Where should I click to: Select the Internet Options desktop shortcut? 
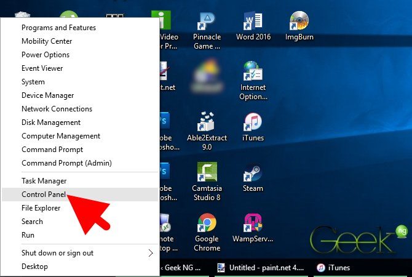253,81
